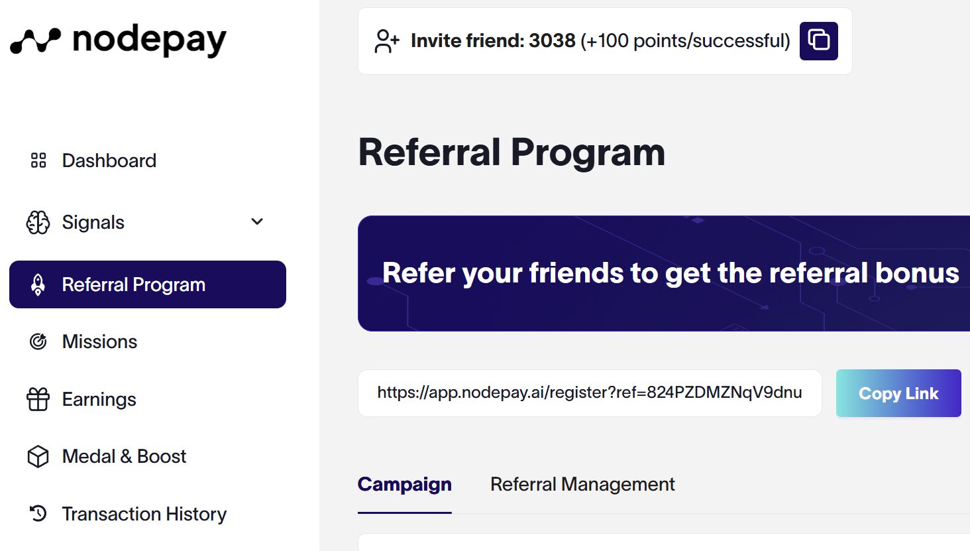Open Missions from the sidebar

99,341
